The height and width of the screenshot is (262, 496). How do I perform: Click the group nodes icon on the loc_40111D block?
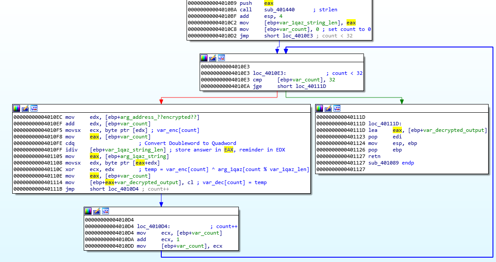(x=337, y=108)
